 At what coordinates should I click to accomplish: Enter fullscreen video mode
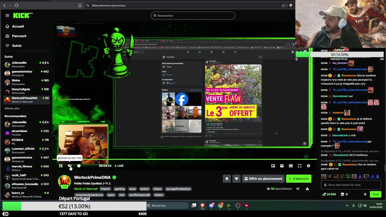tap(299, 166)
